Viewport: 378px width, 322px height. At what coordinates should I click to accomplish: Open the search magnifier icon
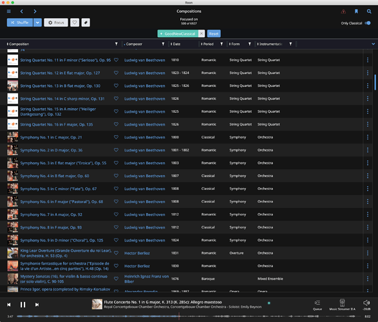coord(369,12)
